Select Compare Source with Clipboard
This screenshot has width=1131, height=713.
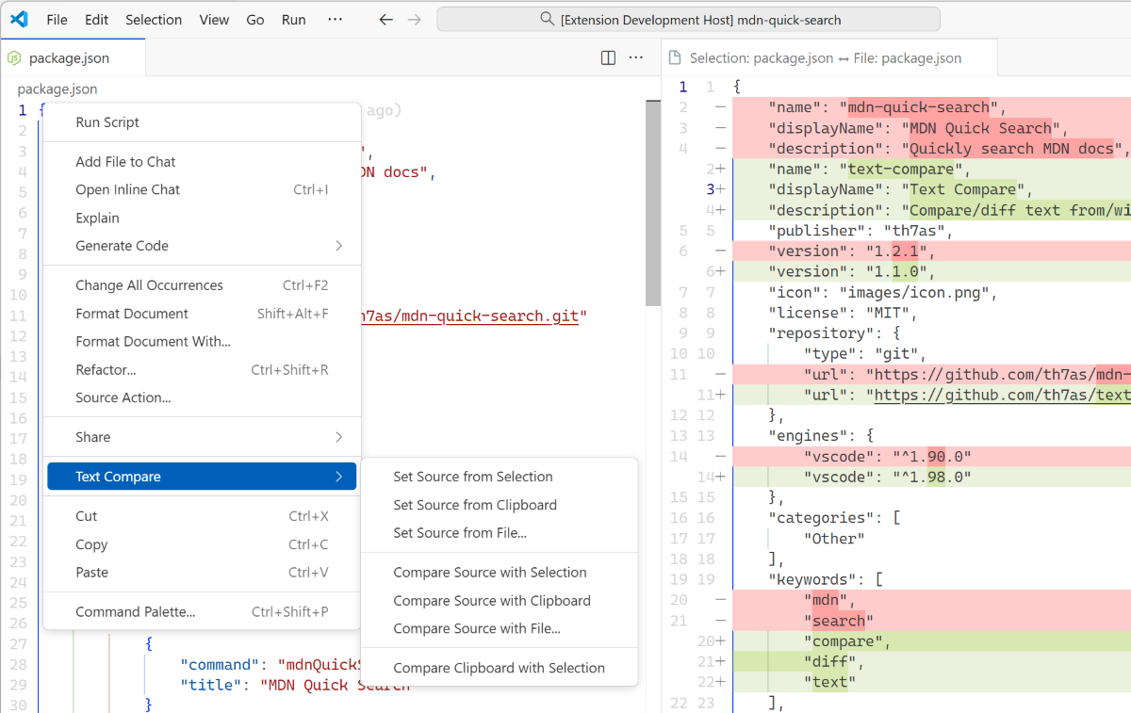(x=500, y=601)
